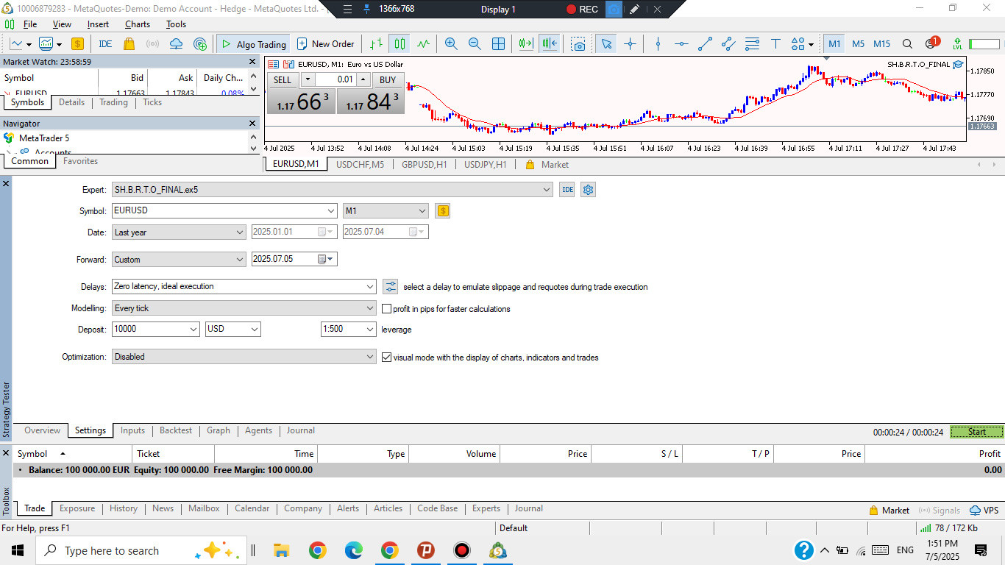Click the New Order button
The height and width of the screenshot is (565, 1005).
click(x=324, y=44)
